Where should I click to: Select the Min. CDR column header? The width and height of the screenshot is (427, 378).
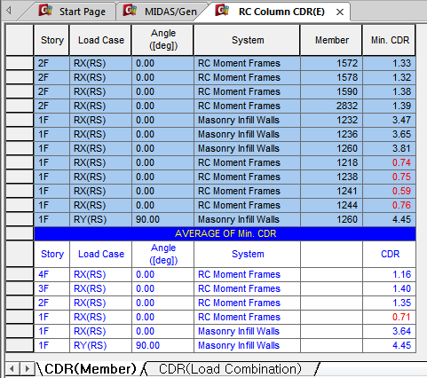click(x=390, y=40)
